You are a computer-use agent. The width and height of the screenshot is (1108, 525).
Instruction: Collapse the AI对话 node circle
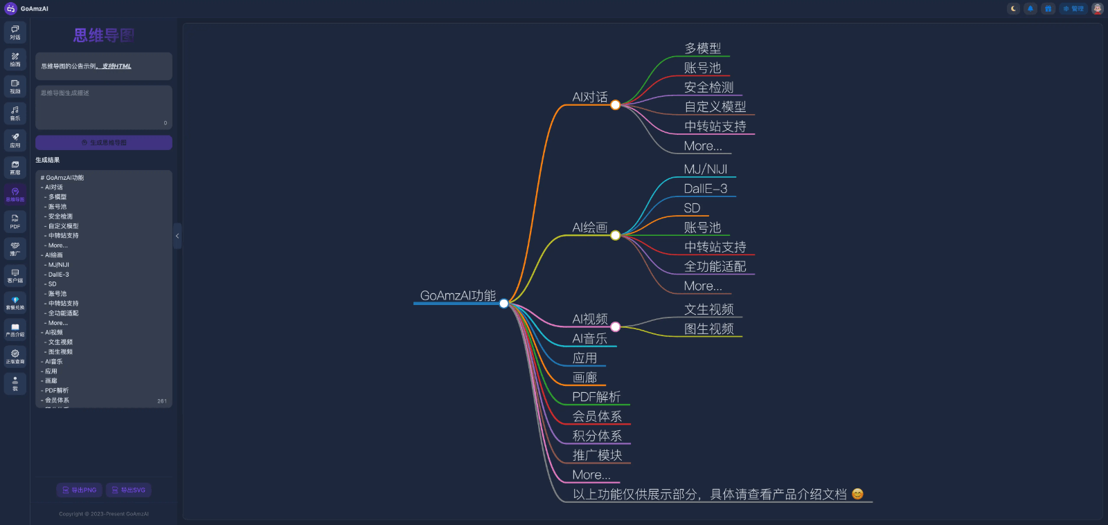tap(615, 104)
